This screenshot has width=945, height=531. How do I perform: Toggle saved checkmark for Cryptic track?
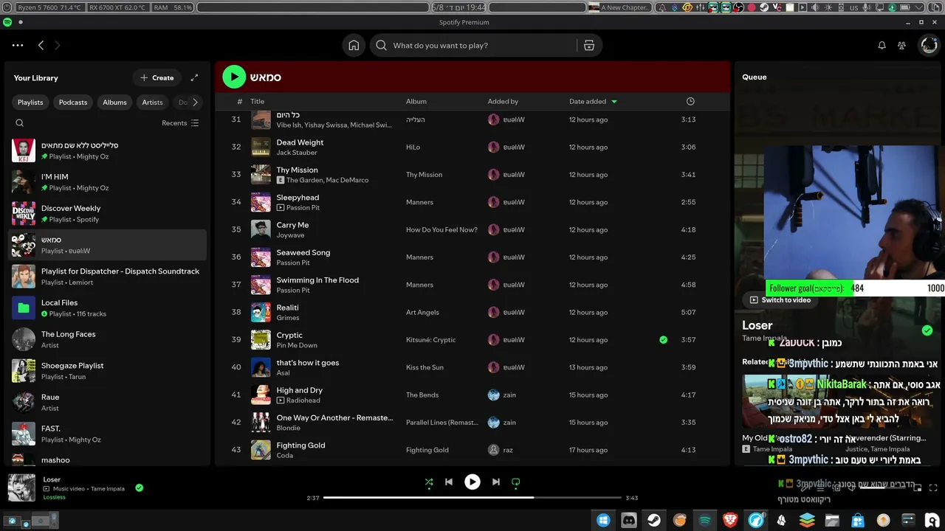tap(663, 340)
